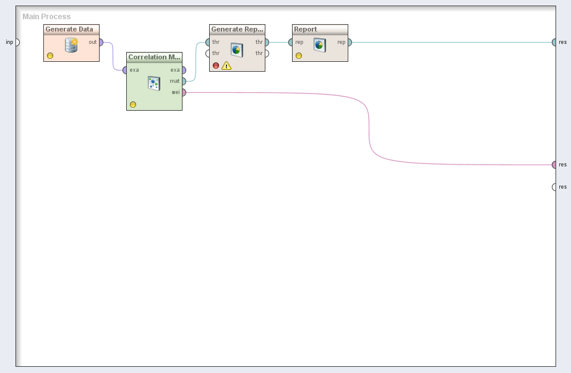Select the Generate Data operator title

coord(69,29)
